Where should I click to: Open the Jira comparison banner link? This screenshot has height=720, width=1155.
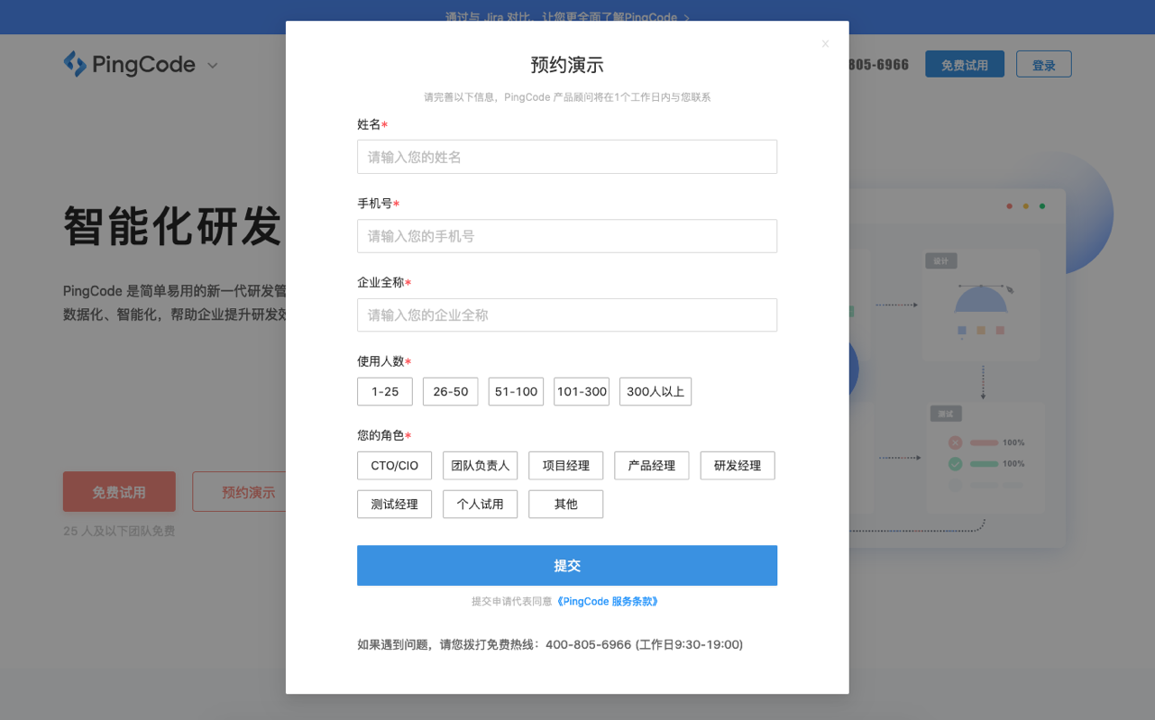point(568,17)
